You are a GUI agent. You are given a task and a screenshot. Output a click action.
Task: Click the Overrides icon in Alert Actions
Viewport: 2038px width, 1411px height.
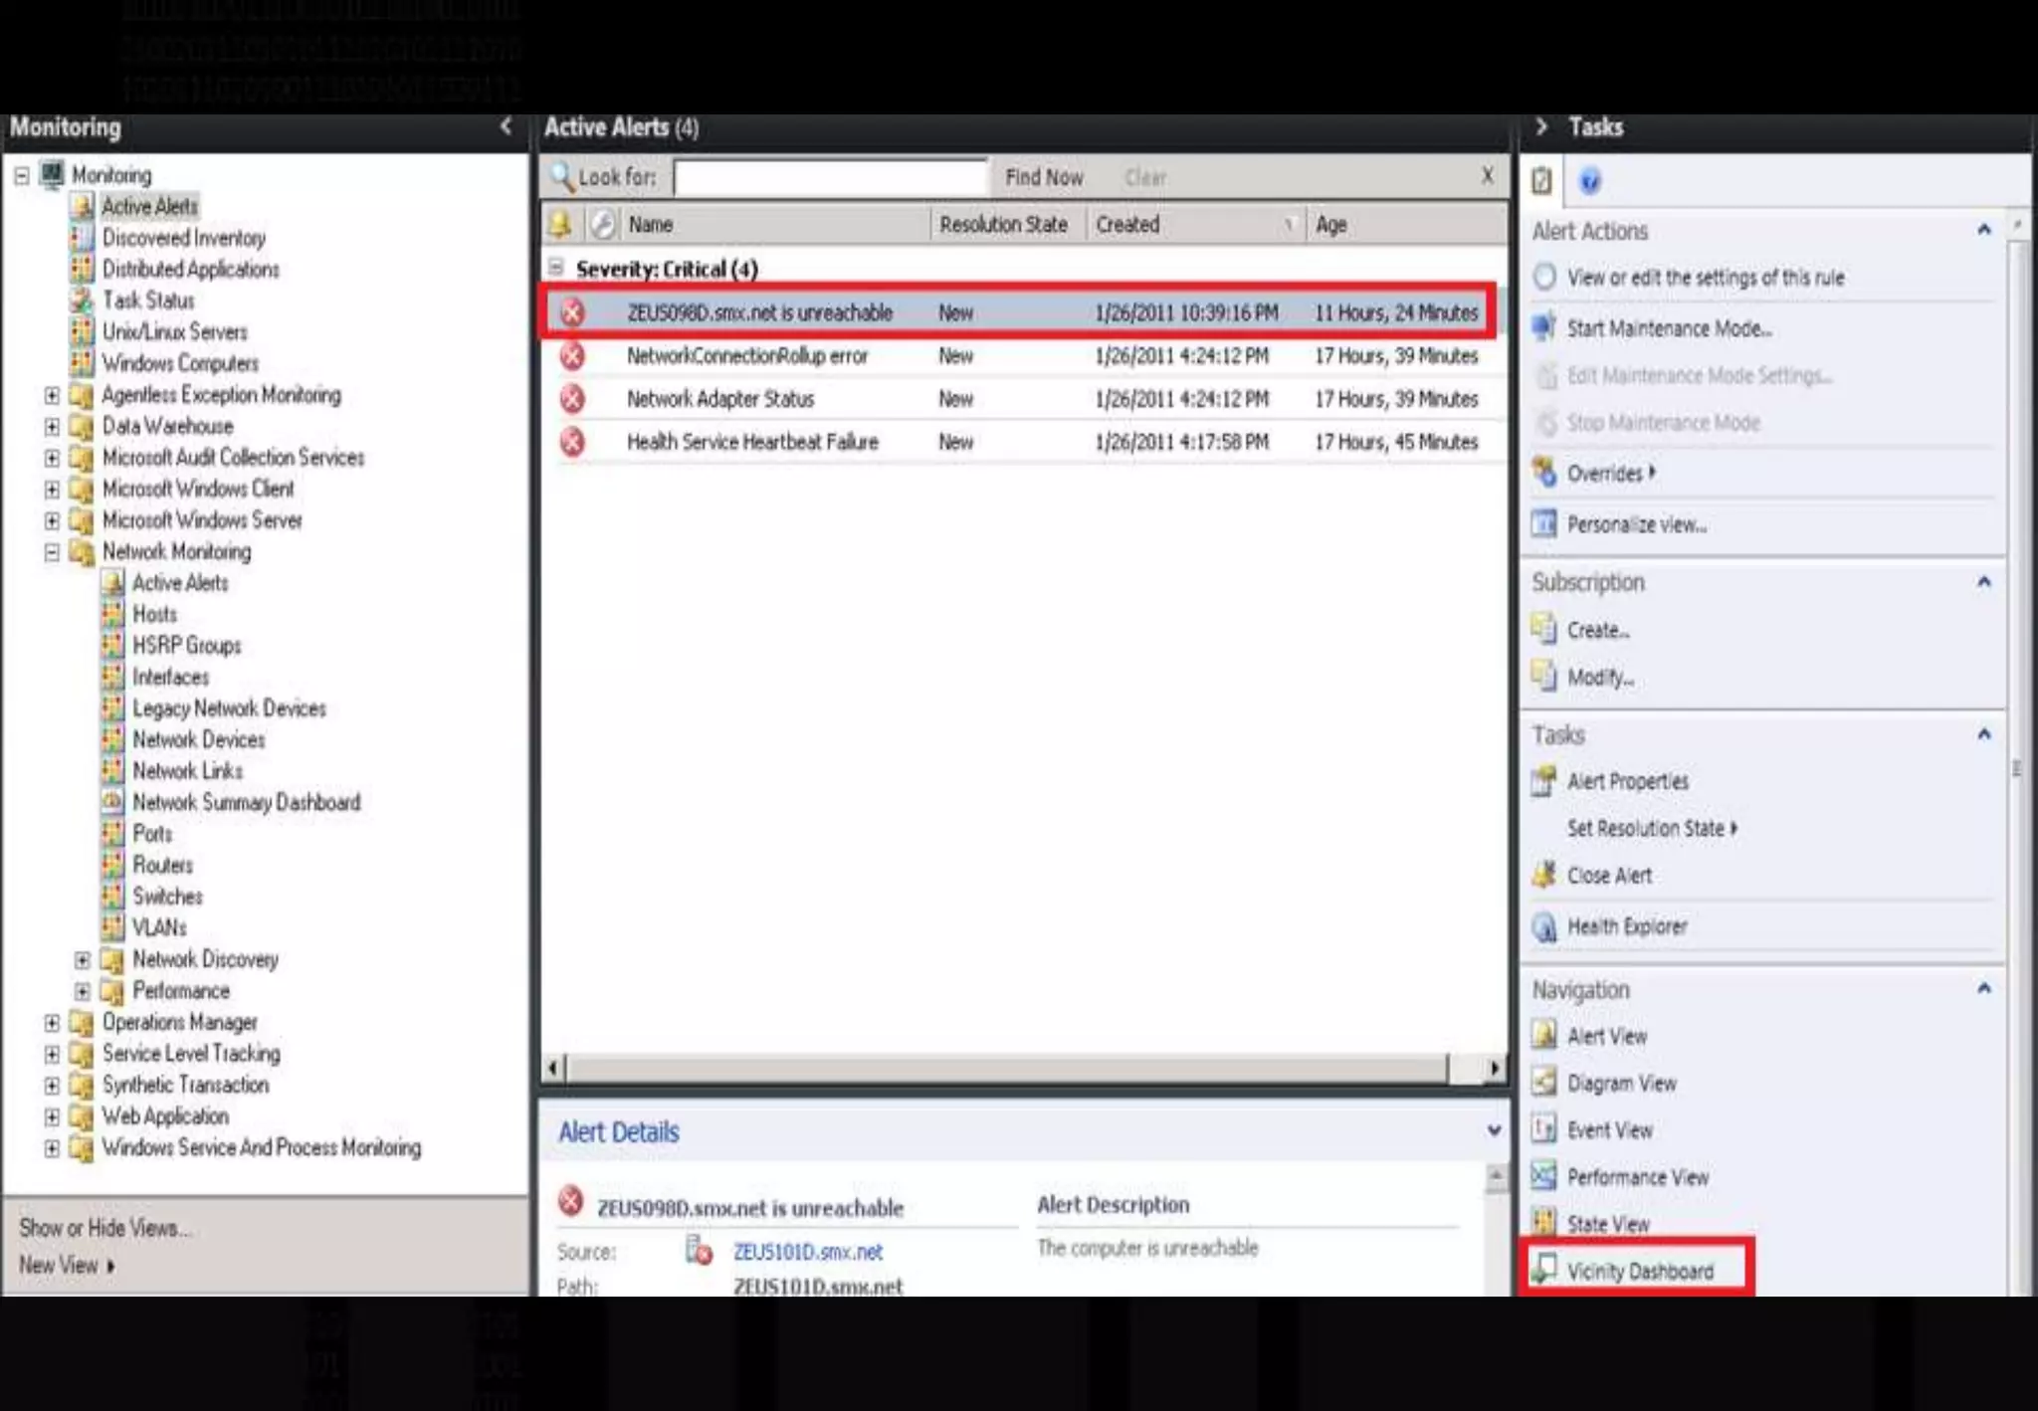click(x=1544, y=473)
